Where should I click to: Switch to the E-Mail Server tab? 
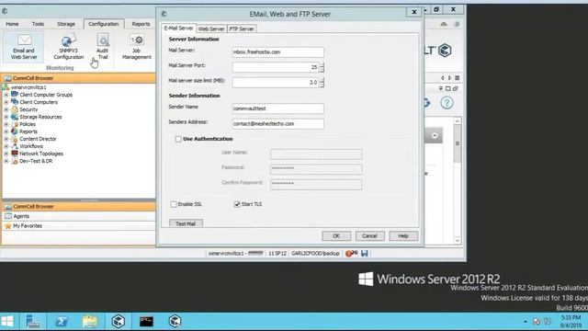(x=179, y=29)
